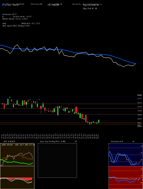Click the 131.17 price axis label
The image size is (143, 189).
click(140, 99)
